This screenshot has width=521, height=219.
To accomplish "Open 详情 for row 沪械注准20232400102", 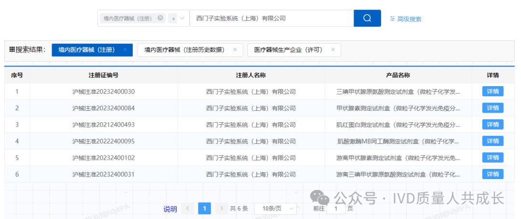I will click(x=493, y=158).
